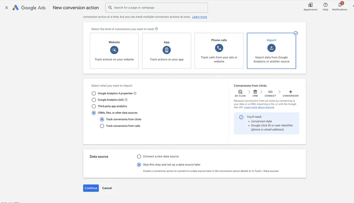The width and height of the screenshot is (354, 203).
Task: Click the App phone icon
Action: [166, 50]
